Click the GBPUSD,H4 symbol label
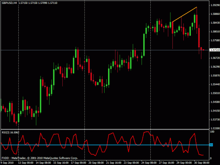 pyautogui.click(x=9, y=3)
